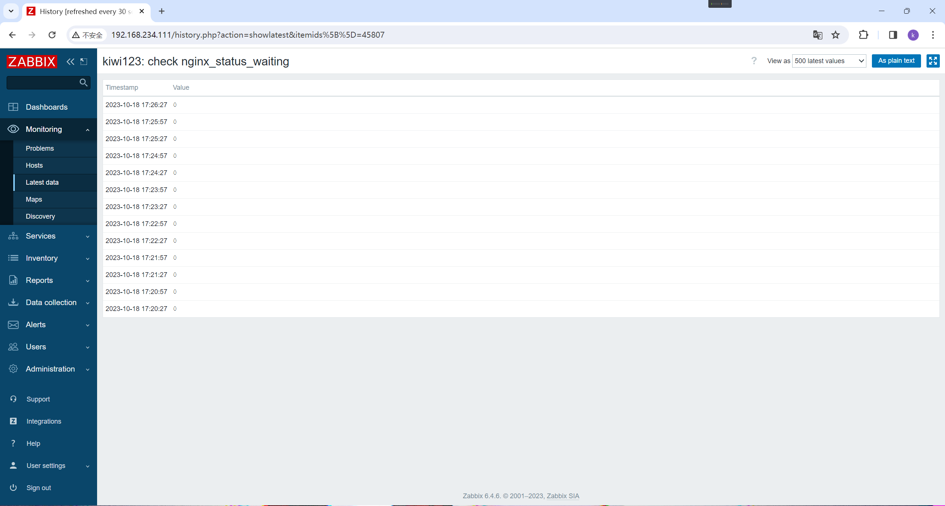The width and height of the screenshot is (945, 506).
Task: Click the Dashboards grid icon
Action: pos(13,107)
